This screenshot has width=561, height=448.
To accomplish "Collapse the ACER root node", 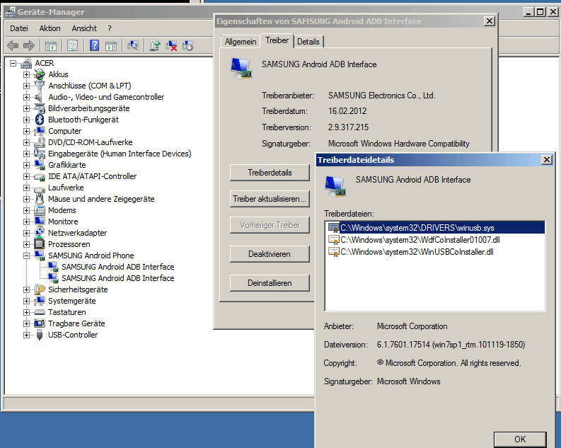I will click(13, 63).
